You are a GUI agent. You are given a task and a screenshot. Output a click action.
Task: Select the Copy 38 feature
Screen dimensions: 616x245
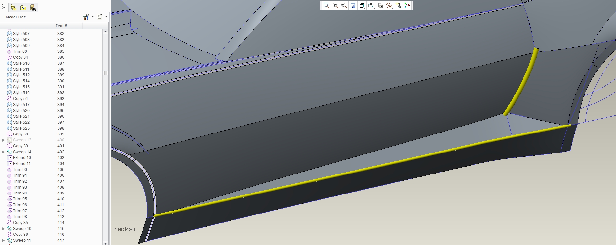(20, 134)
